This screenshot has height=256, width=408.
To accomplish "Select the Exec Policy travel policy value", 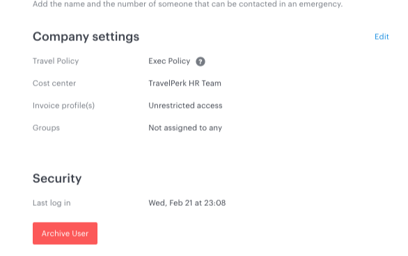I will 169,61.
